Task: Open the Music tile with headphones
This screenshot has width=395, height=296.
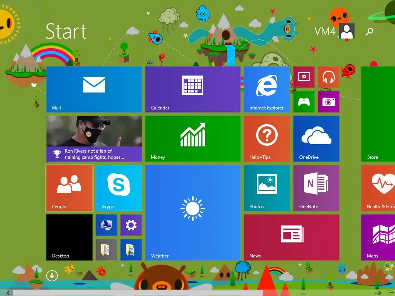Action: point(329,77)
